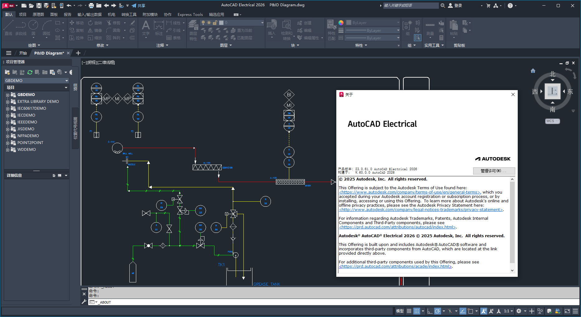Click the keyword search input field
Viewport: 581px width, 317px height.
[411, 5]
